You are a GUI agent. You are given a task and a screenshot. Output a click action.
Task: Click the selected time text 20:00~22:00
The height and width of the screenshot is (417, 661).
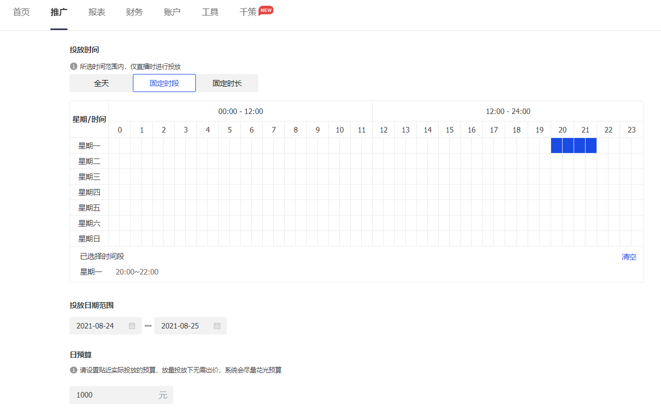click(x=137, y=272)
